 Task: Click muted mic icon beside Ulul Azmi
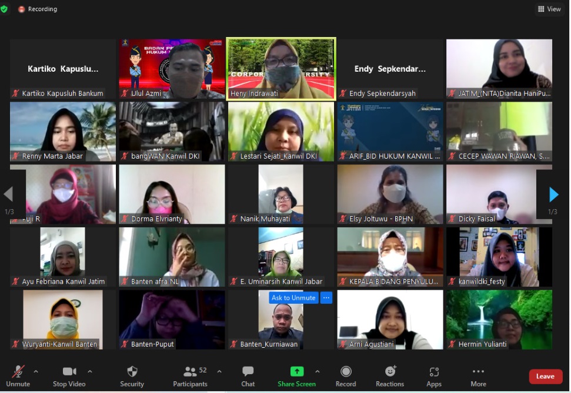click(x=125, y=93)
